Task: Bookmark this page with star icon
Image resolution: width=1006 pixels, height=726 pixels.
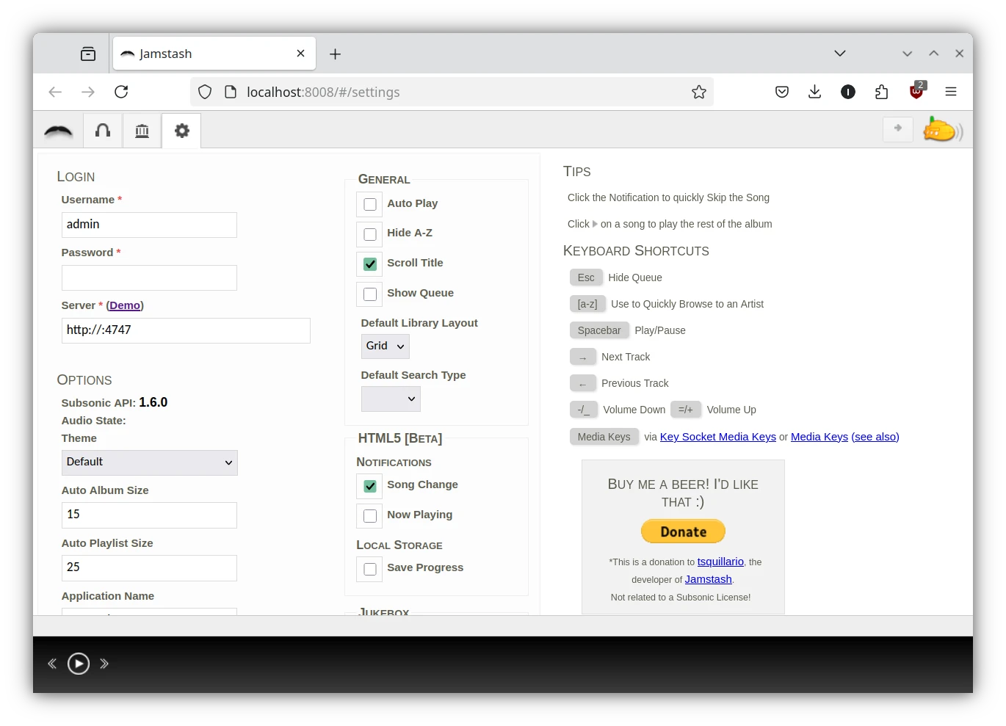Action: click(698, 92)
